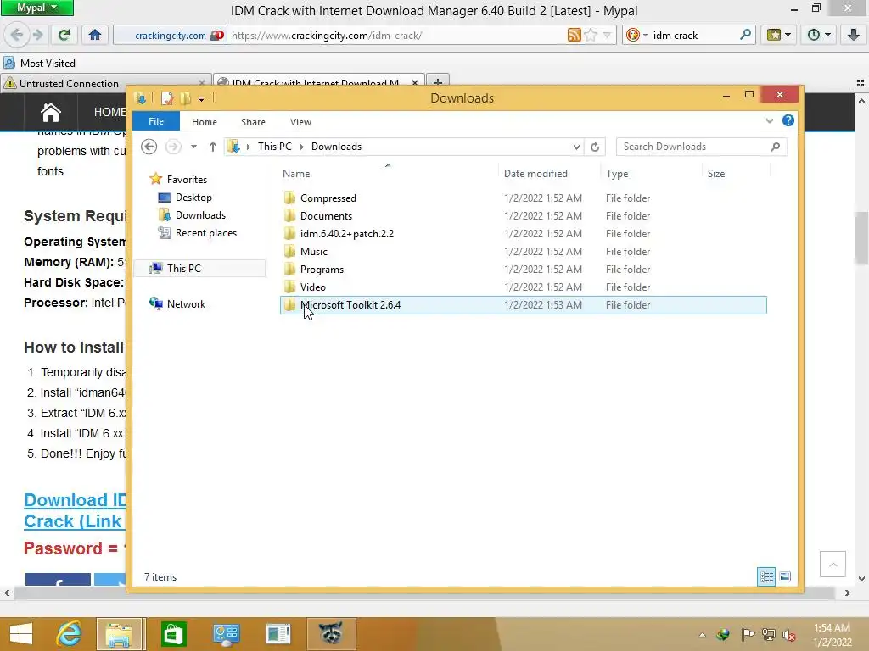Open the File menu in Explorer
Image resolution: width=869 pixels, height=651 pixels.
(156, 121)
